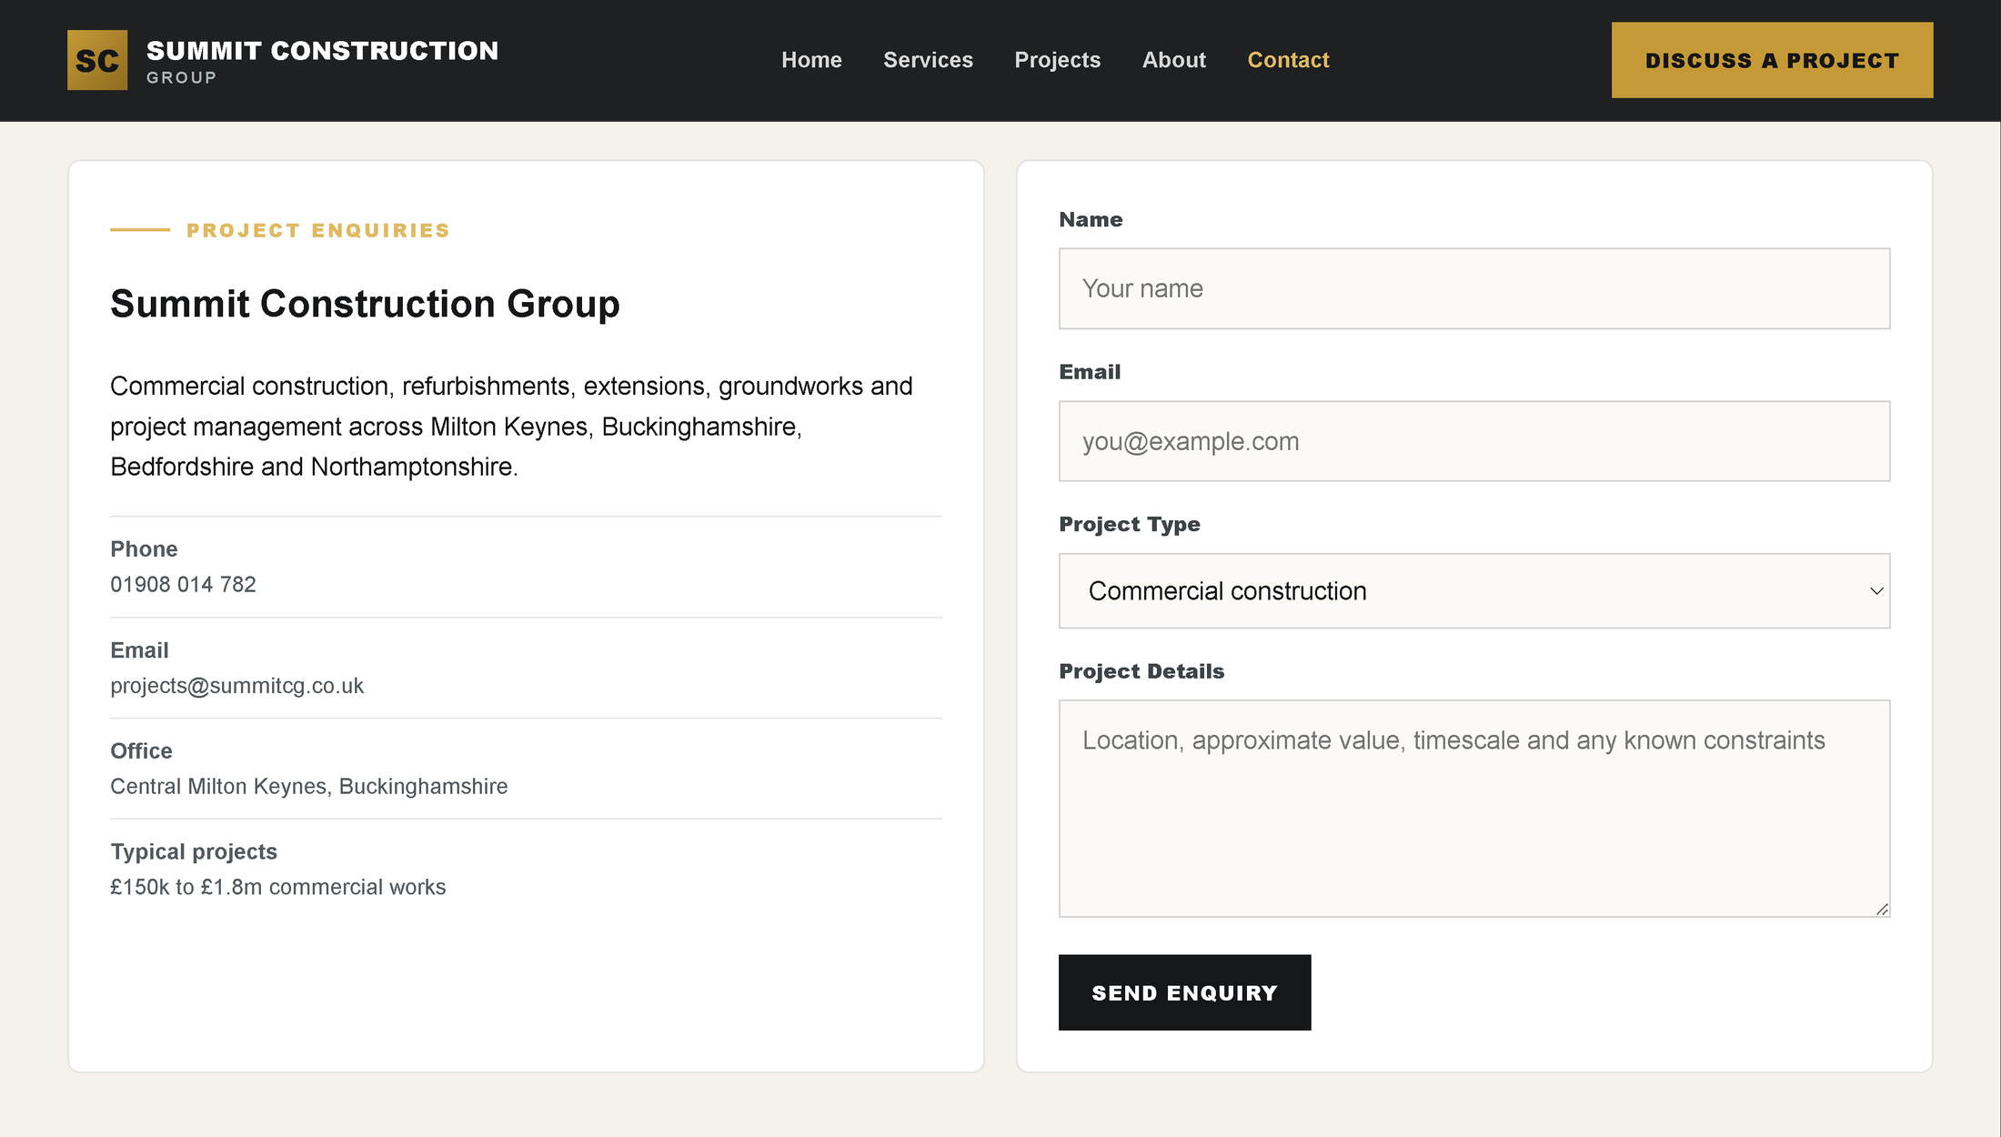Click projects@summitcg.co.uk email address
2001x1137 pixels.
pos(236,686)
